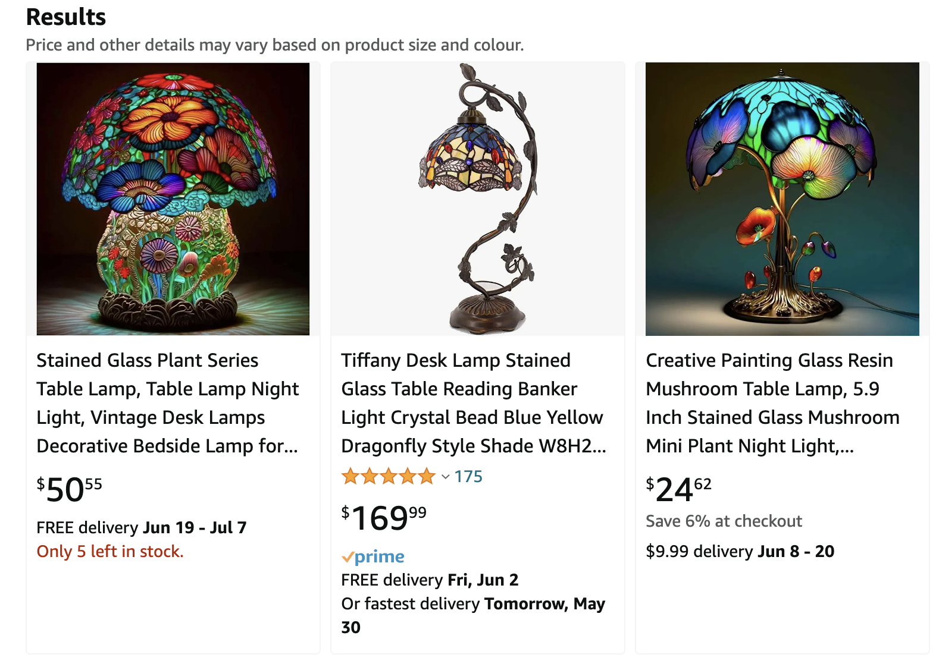
Task: Click the prime checkmark logo
Action: point(373,557)
